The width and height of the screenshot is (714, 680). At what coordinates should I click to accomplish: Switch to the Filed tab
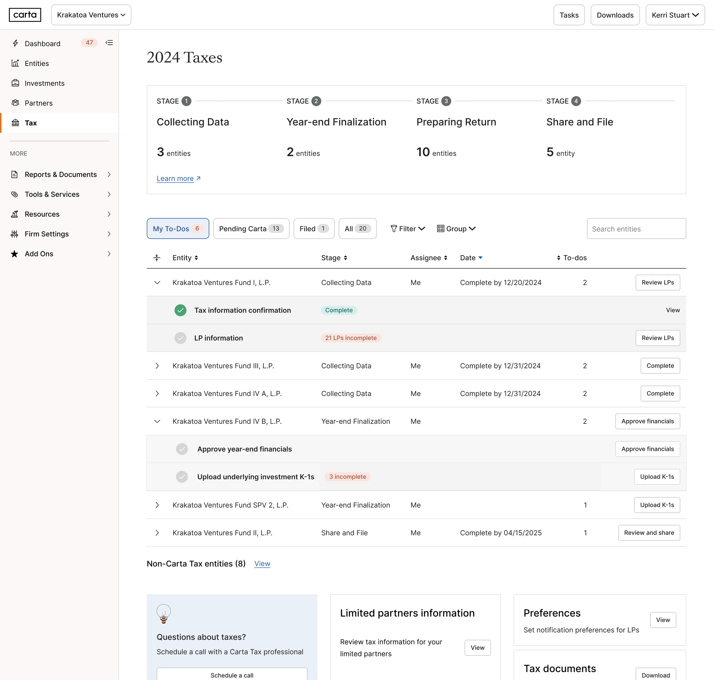point(314,229)
